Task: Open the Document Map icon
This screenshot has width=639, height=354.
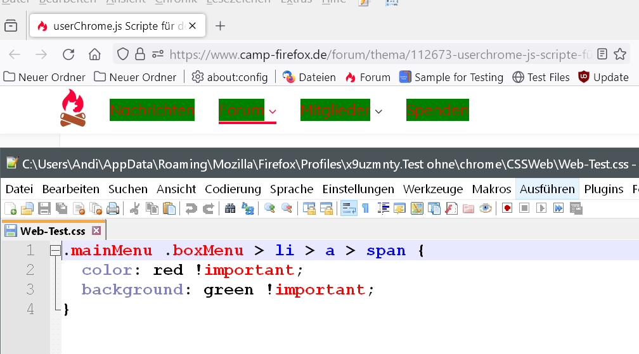Action: 417,209
